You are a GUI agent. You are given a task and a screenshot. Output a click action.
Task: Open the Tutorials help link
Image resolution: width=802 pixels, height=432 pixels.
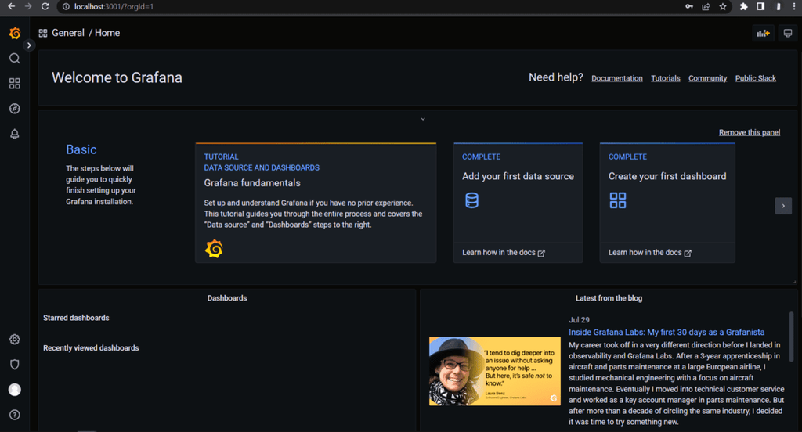click(666, 78)
